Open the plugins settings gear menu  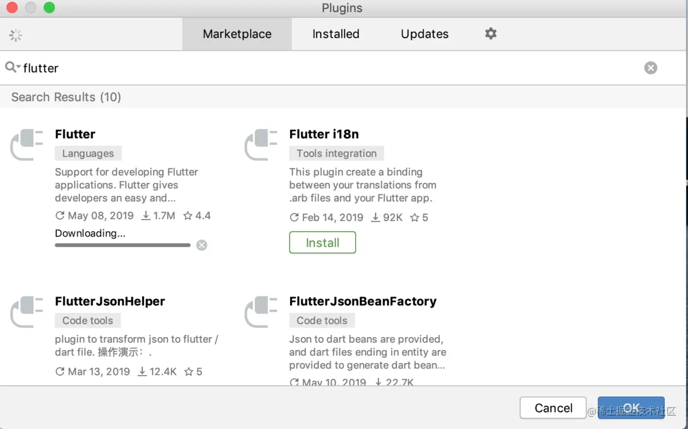point(490,34)
